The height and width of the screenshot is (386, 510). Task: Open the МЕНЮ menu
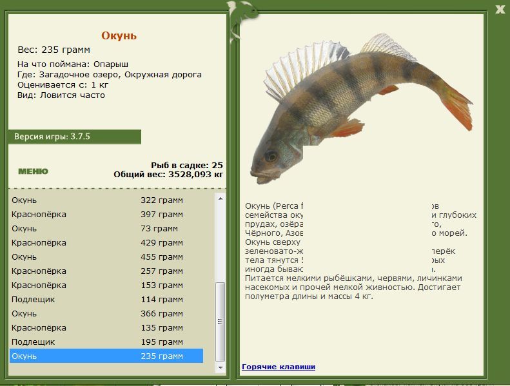[x=33, y=171]
